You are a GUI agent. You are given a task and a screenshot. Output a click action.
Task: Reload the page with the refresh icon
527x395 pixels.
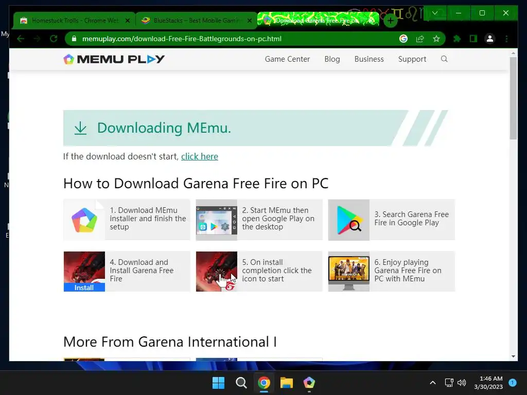click(x=54, y=39)
